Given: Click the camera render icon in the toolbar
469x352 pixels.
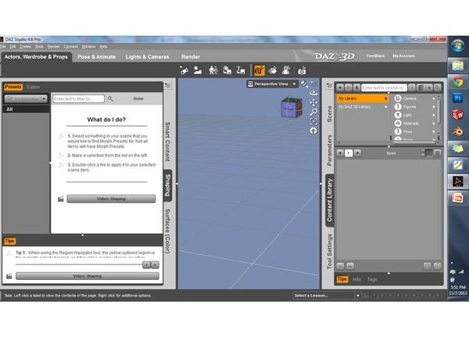Looking at the screenshot, I should point(302,70).
